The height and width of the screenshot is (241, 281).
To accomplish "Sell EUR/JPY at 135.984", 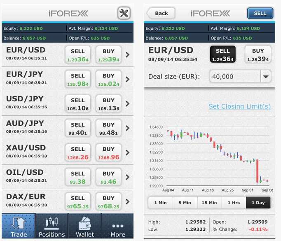I will (x=78, y=79).
